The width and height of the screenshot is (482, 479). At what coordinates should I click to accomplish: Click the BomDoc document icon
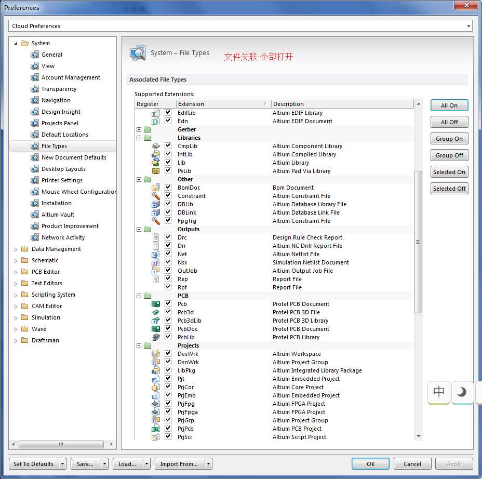[x=156, y=188]
